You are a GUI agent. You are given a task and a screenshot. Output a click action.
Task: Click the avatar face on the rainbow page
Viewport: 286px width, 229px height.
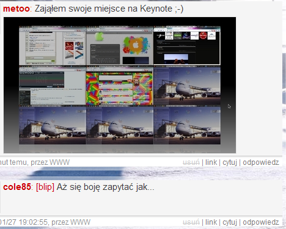136,82
